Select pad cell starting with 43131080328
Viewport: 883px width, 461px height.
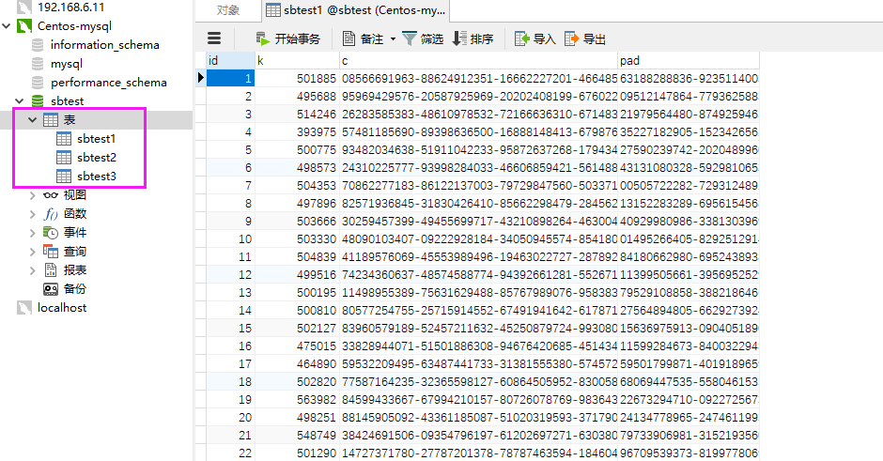pyautogui.click(x=689, y=168)
